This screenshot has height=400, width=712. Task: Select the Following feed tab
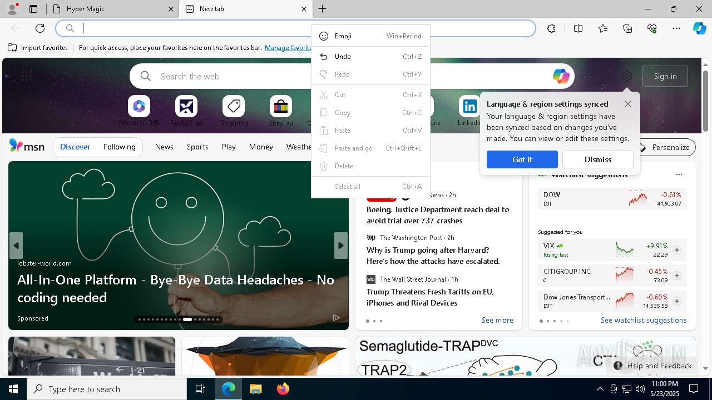tap(119, 147)
